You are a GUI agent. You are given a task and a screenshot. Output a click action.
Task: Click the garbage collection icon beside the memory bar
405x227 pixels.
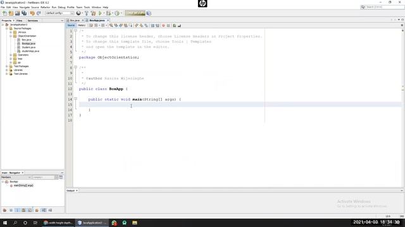pyautogui.click(x=149, y=13)
